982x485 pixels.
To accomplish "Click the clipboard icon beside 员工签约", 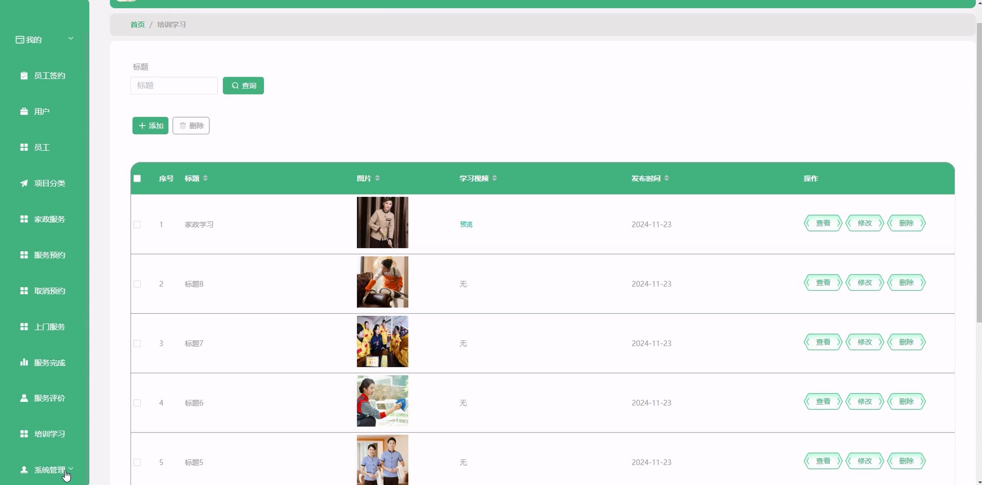I will click(x=24, y=75).
